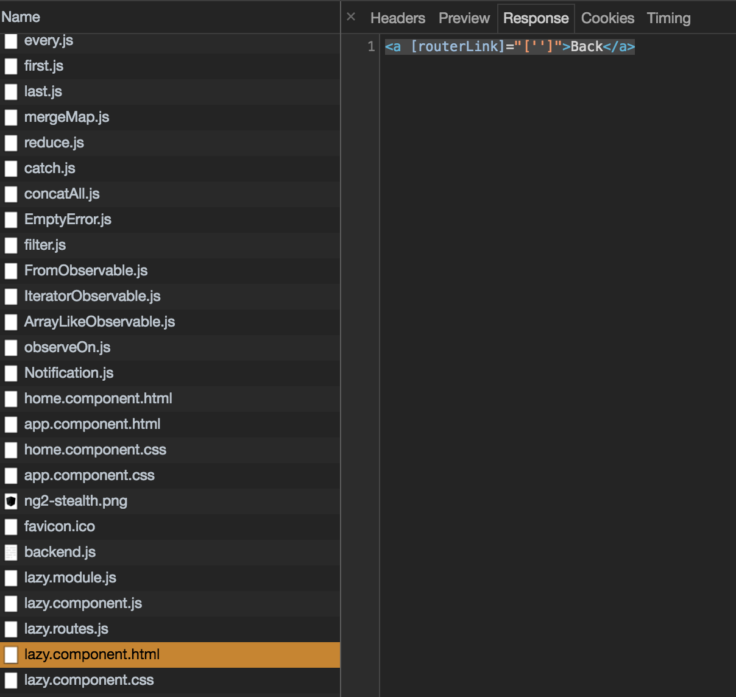Image resolution: width=736 pixels, height=697 pixels.
Task: Click the file icon next to app.component.css
Action: pos(11,476)
